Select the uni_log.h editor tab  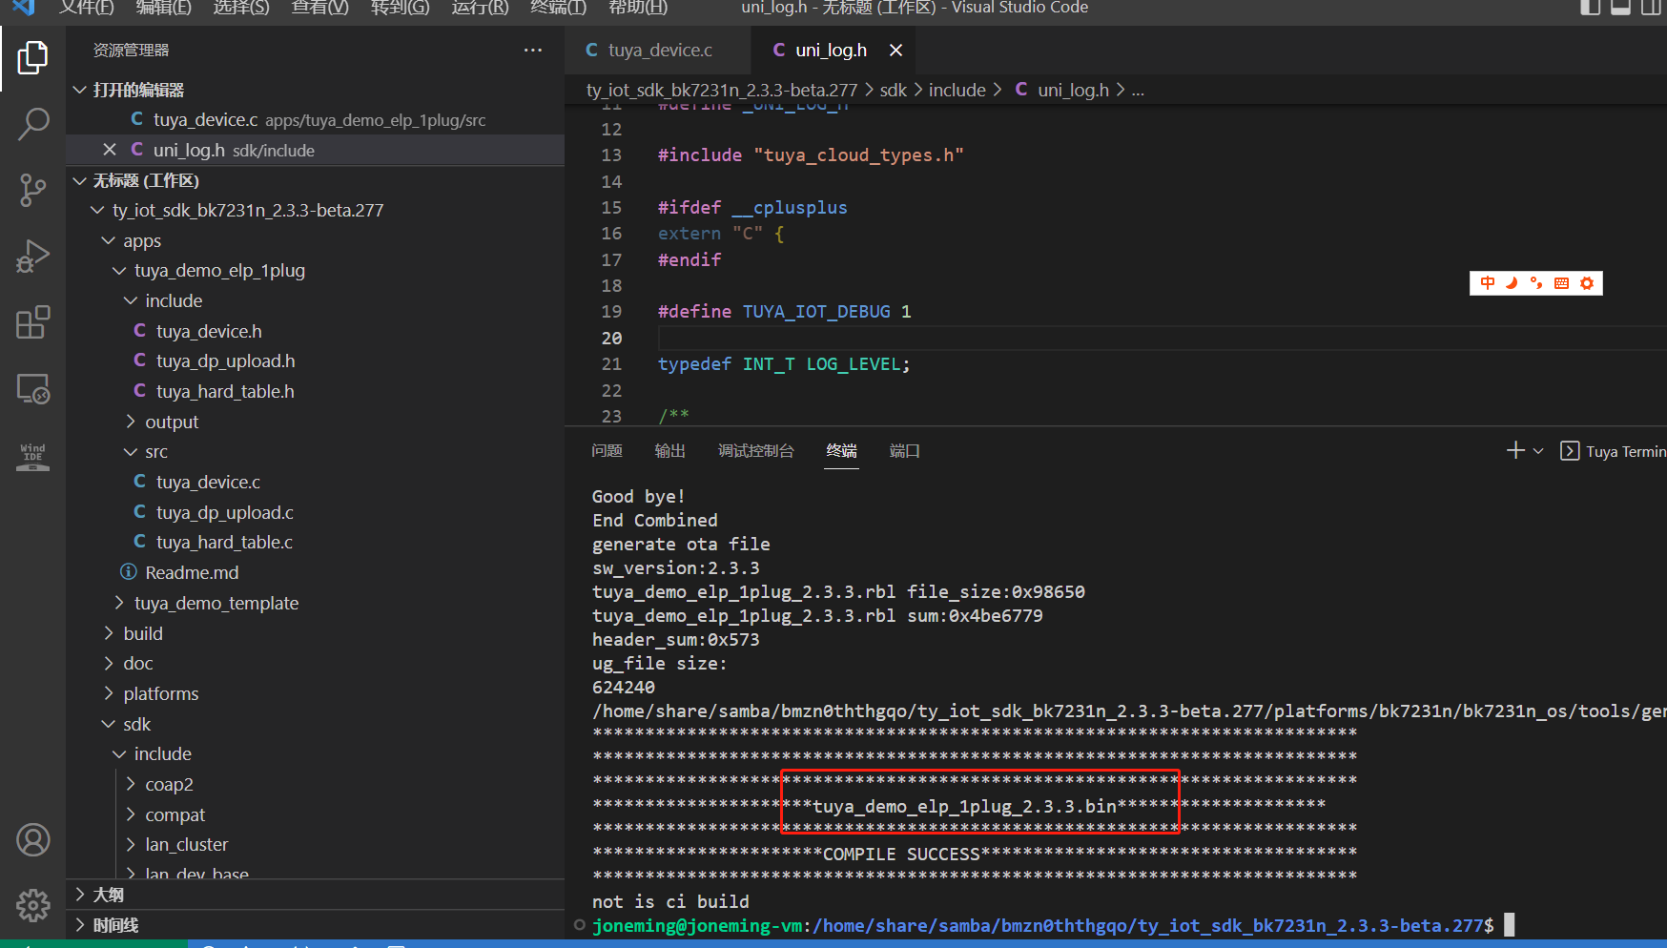831,51
